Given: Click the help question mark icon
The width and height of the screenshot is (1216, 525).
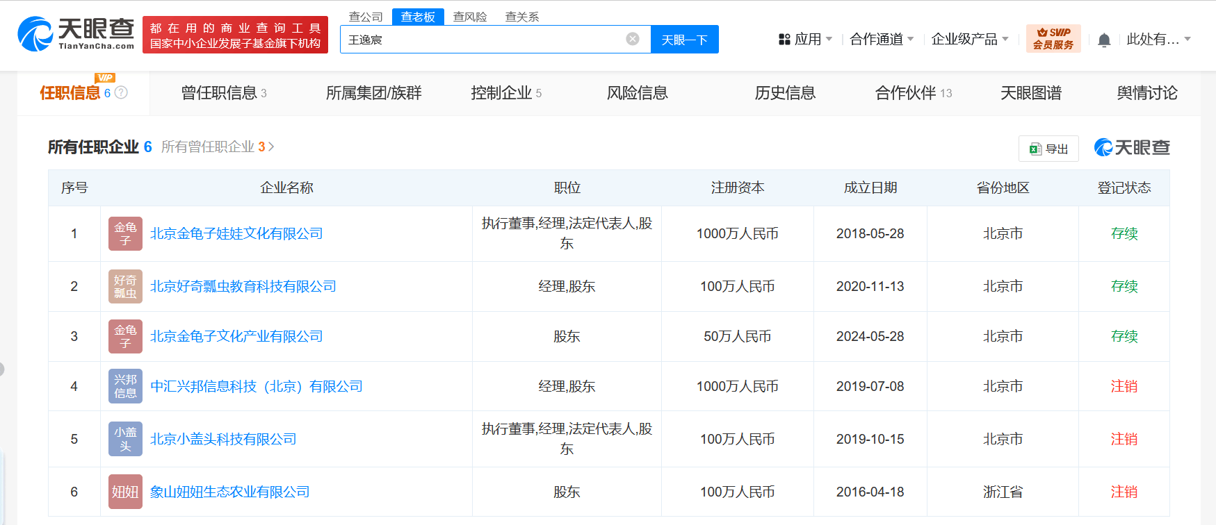Looking at the screenshot, I should point(121,92).
